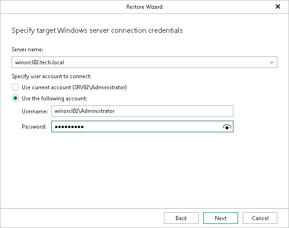Viewport: 289px width, 228px height.
Task: Focus the Password input field
Action: point(142,126)
